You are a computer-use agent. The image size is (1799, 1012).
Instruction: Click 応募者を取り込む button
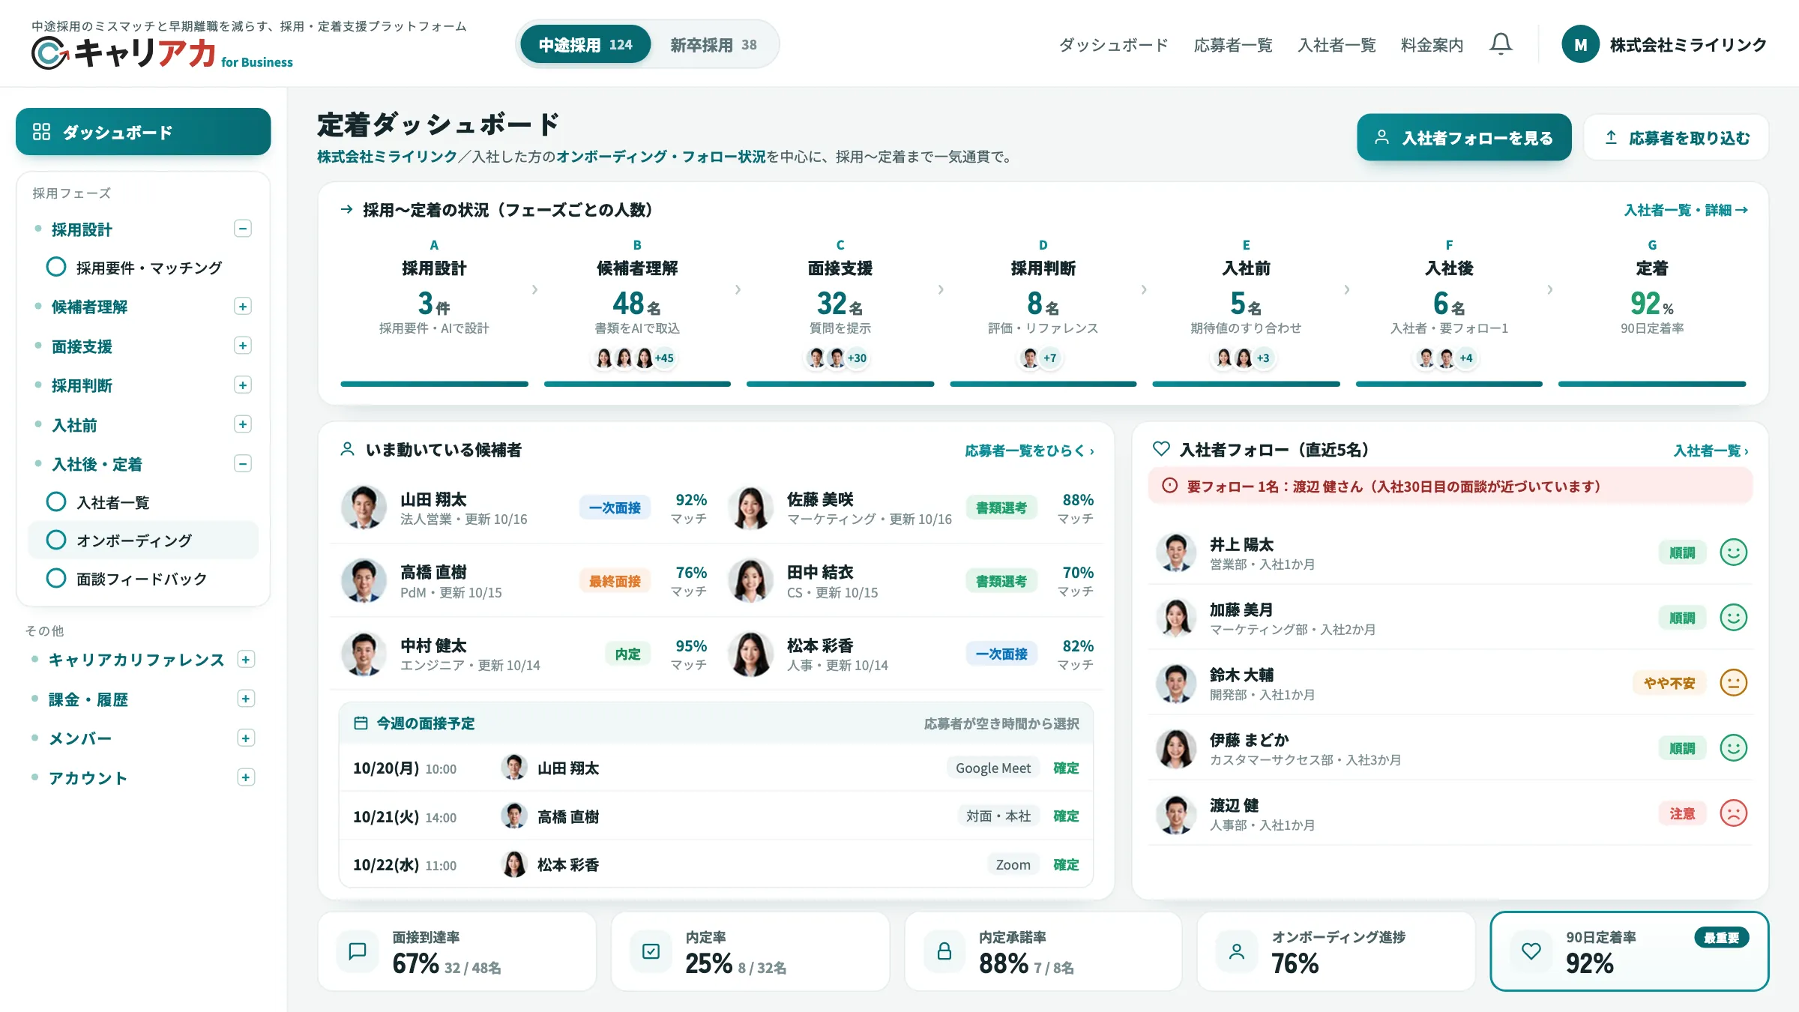(1676, 137)
